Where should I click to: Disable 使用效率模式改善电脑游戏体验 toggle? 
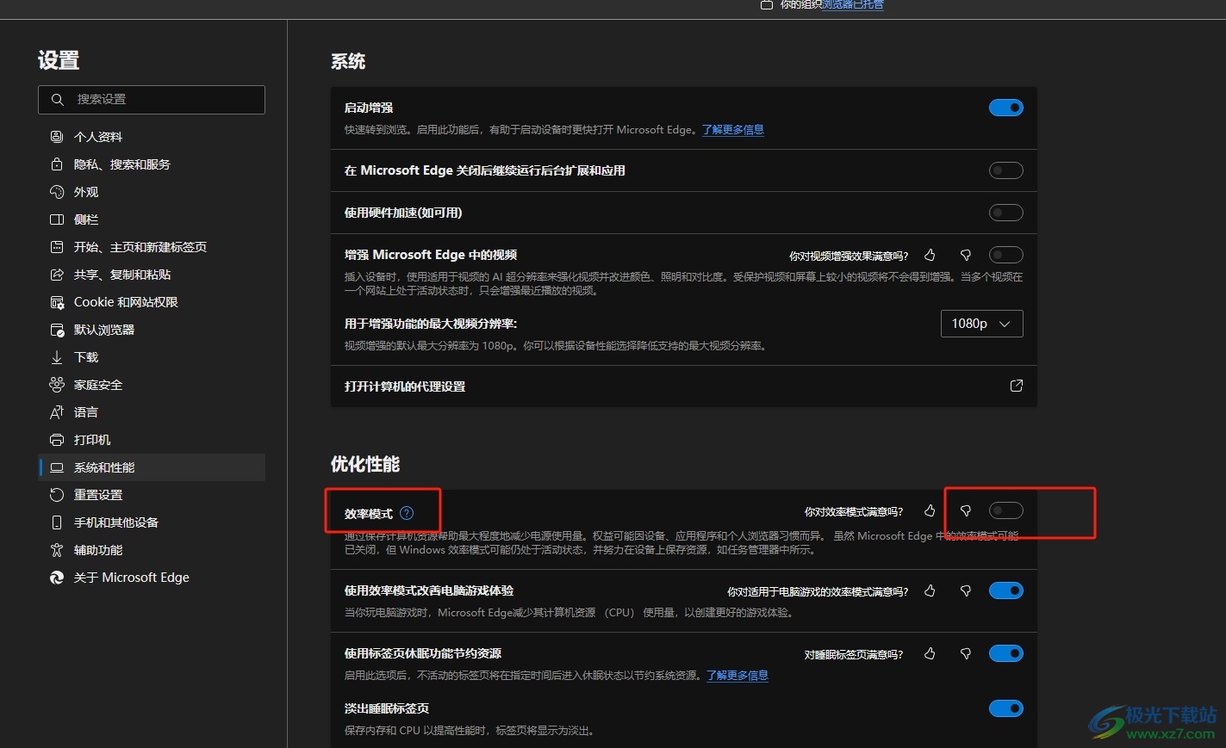(1005, 590)
